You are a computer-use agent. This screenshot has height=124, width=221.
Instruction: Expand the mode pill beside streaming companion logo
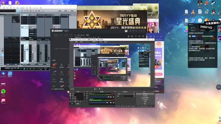[x=66, y=31]
